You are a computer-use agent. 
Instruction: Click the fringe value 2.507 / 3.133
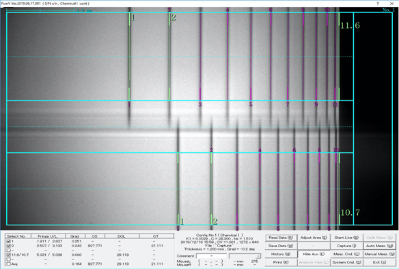point(49,246)
